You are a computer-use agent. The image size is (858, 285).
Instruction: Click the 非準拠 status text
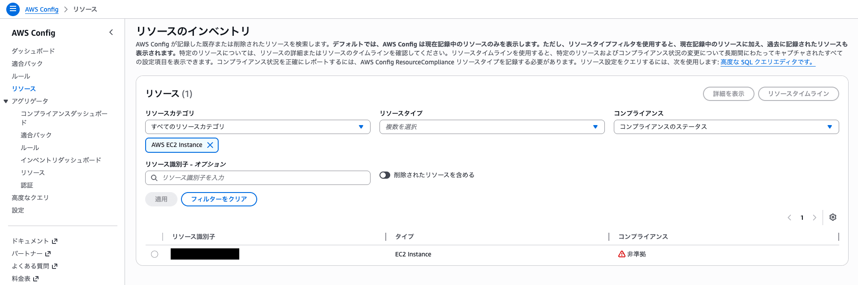point(637,254)
